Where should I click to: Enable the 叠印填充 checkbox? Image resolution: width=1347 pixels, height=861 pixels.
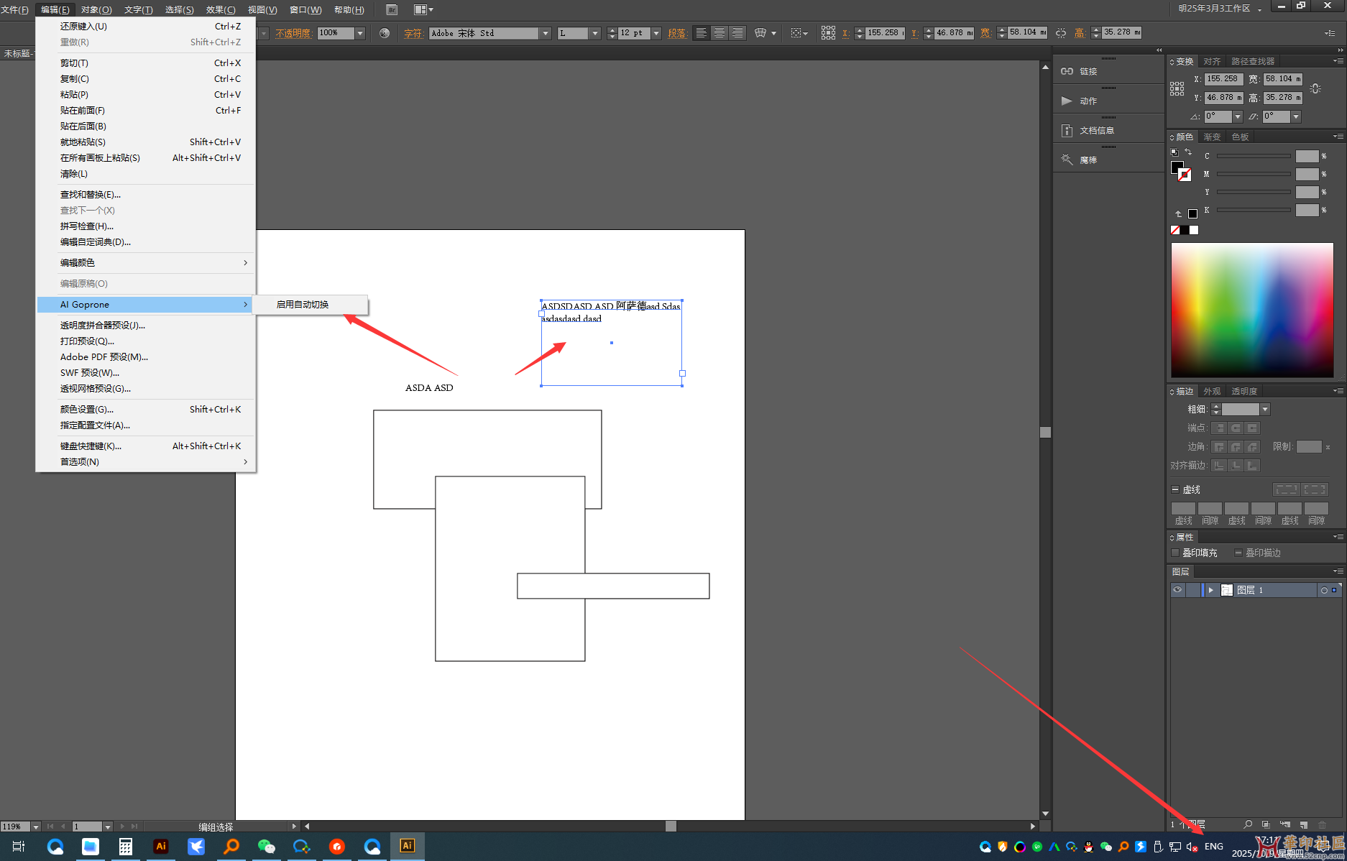1176,553
